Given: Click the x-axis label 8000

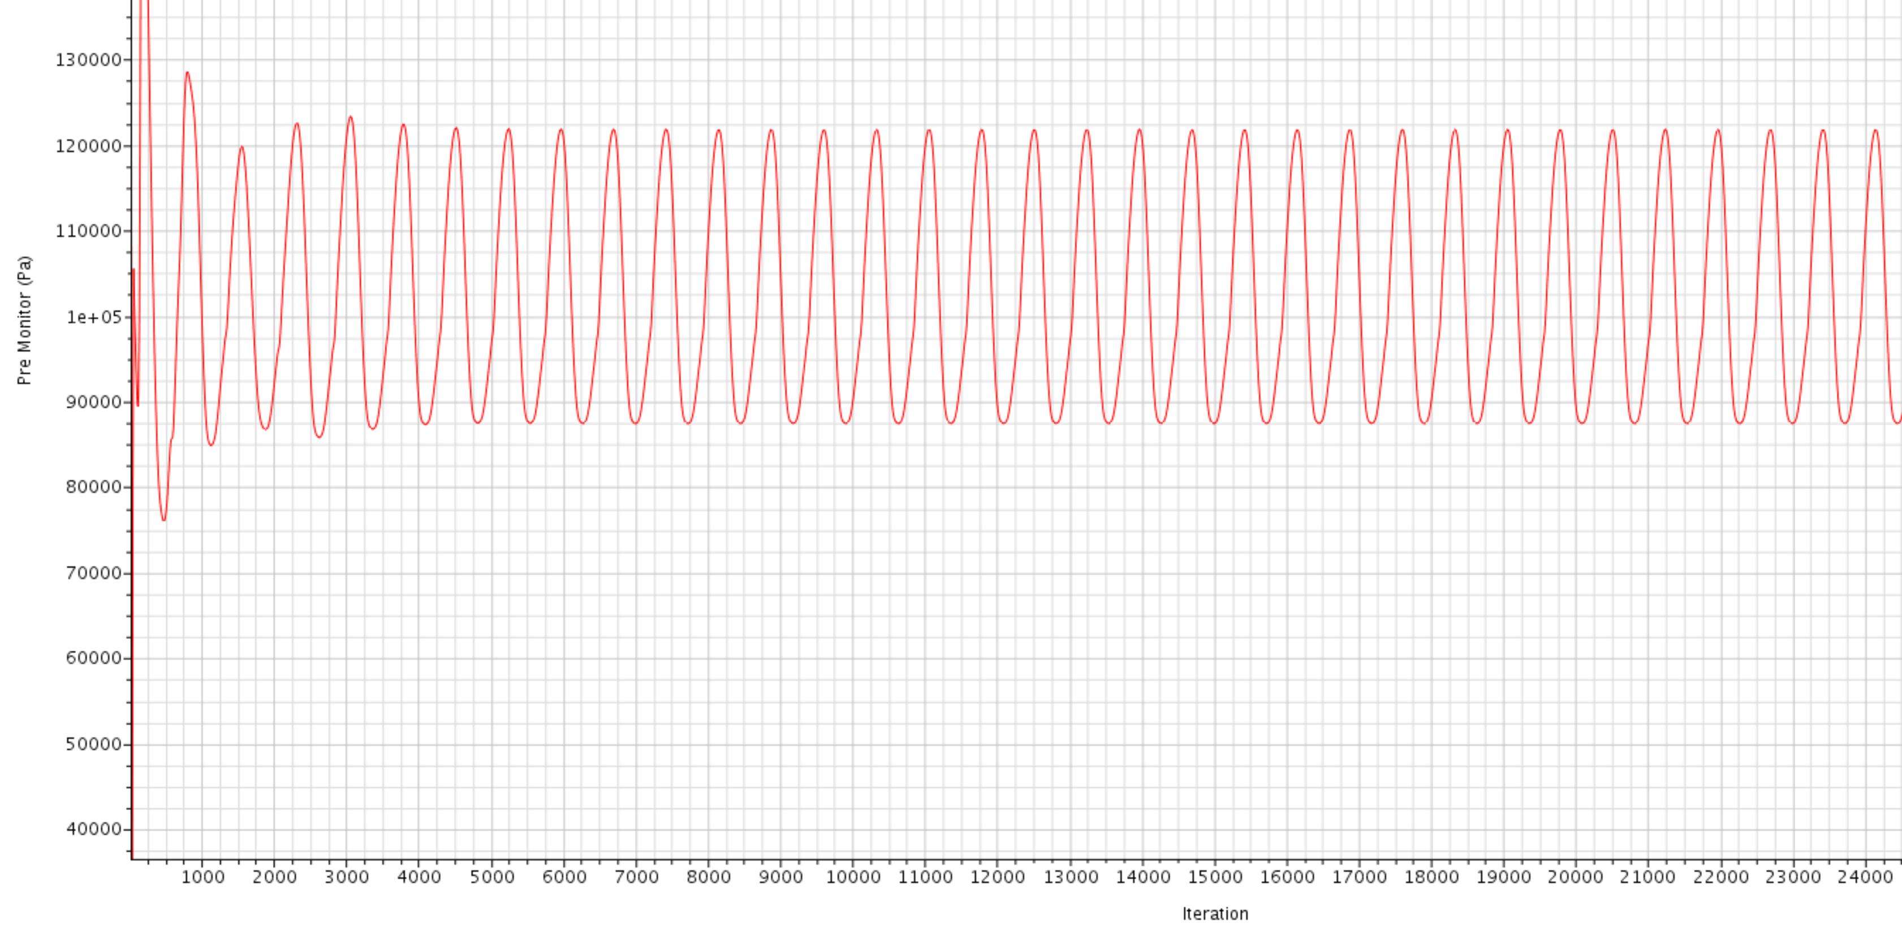Looking at the screenshot, I should pyautogui.click(x=709, y=878).
